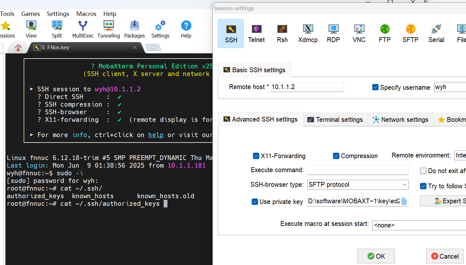Select SSH session type icon
This screenshot has width=466, height=265.
point(231,33)
